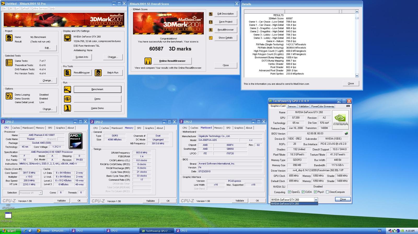
Task: Open the Processor #1 selection dropdown
Action: tap(40, 193)
